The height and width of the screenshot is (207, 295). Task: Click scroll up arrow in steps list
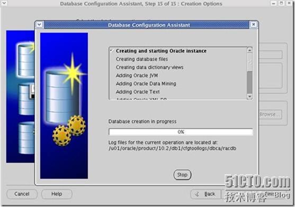(x=249, y=50)
